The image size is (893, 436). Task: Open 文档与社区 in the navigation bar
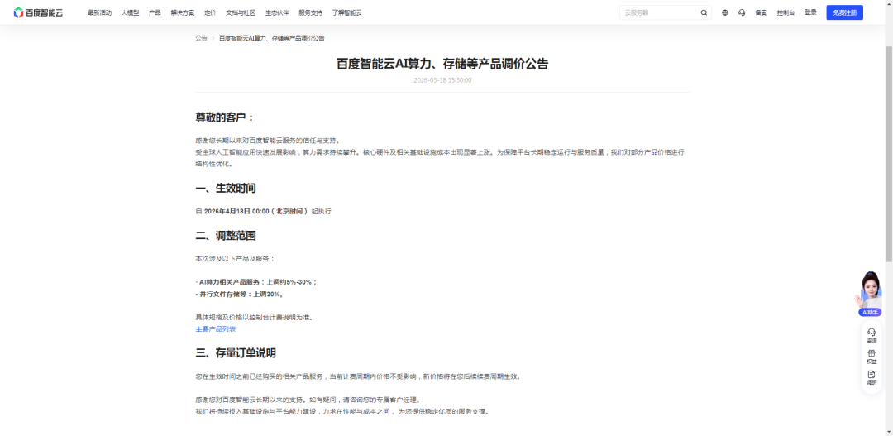pos(240,12)
